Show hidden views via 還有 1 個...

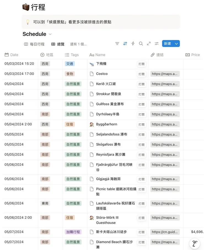click(78, 44)
